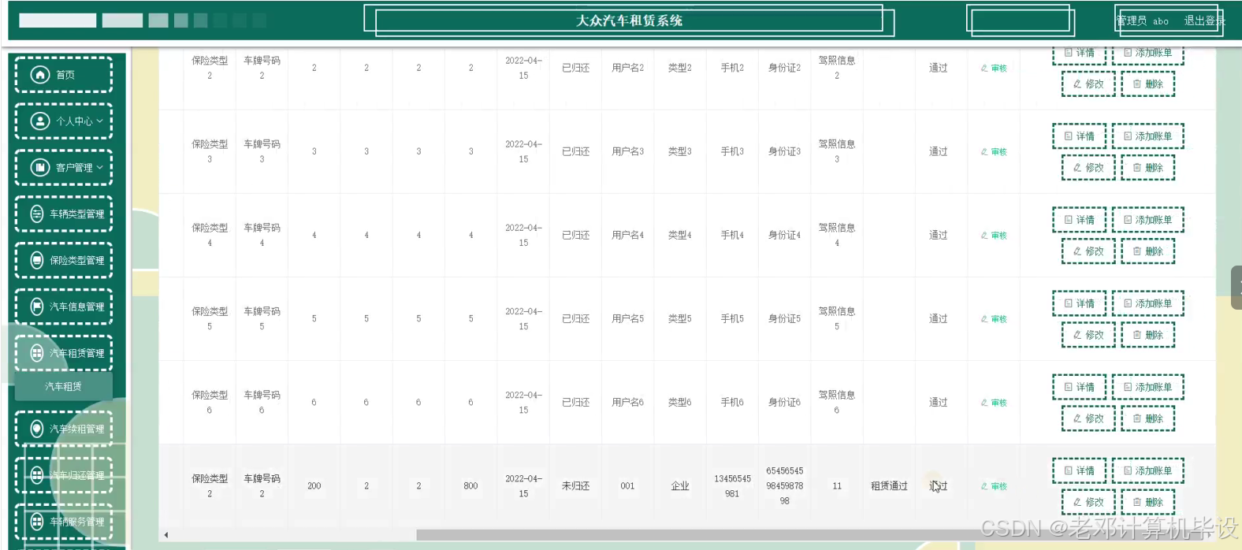
Task: Click 删除 in the 用户名5 row
Action: [x=1147, y=335]
